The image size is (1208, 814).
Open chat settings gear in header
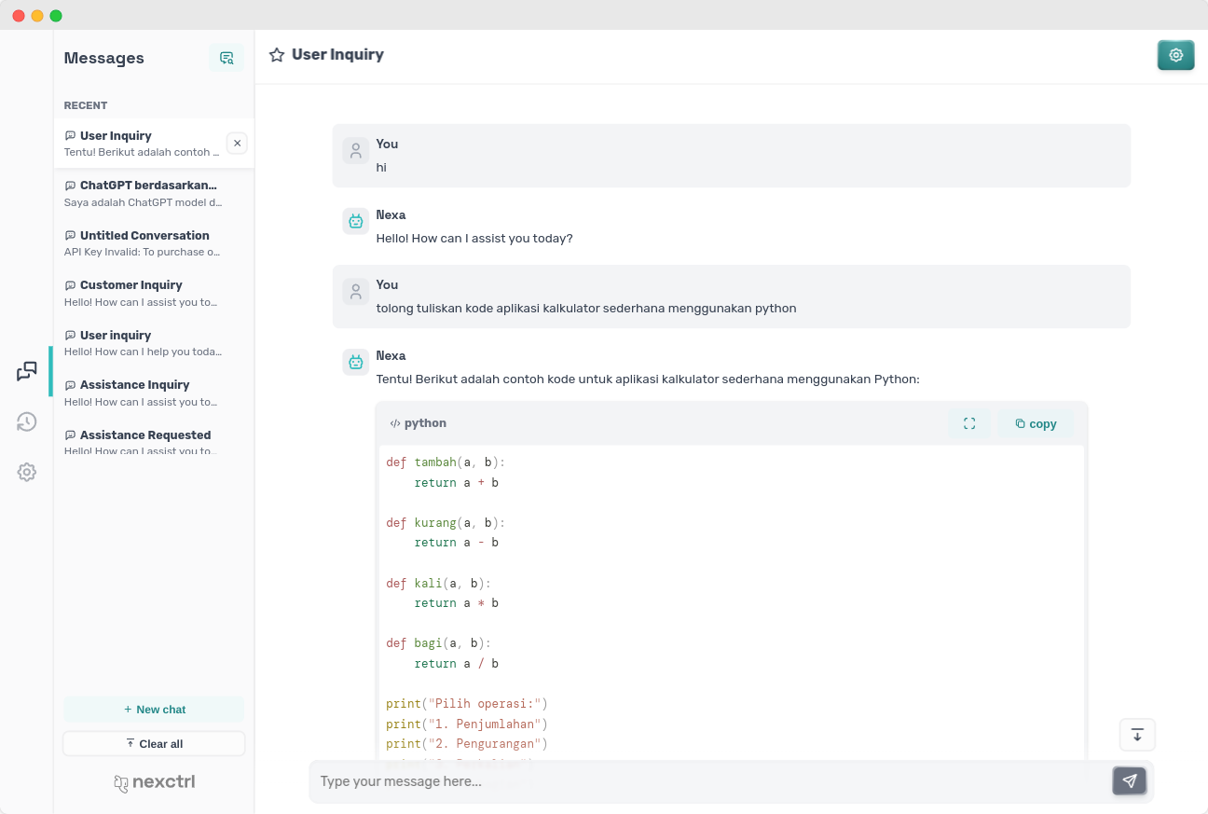click(1175, 55)
